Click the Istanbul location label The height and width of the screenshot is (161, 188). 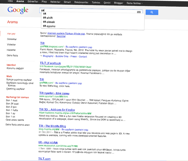[11, 65]
